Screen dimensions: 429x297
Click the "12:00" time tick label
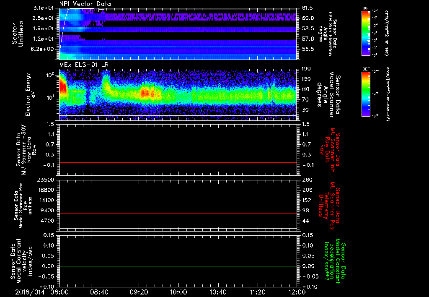tap(297, 292)
